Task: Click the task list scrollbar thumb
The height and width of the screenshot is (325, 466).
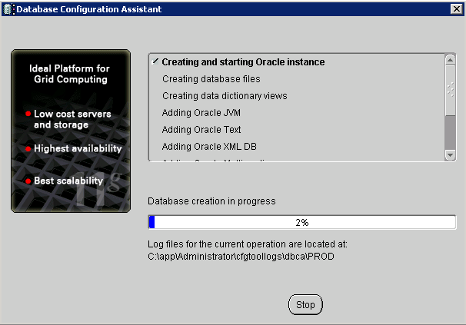Action: click(x=451, y=91)
